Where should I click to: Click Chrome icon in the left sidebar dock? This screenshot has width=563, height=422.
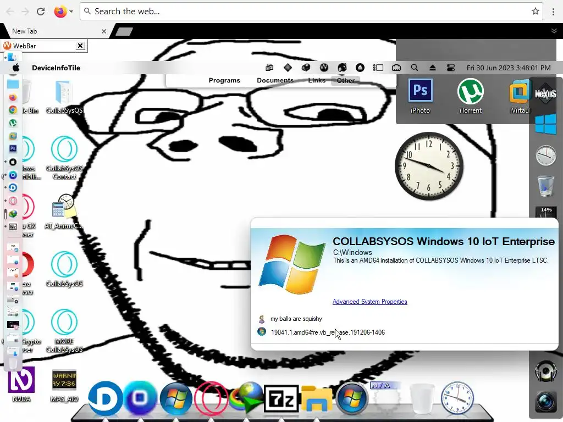point(13,110)
